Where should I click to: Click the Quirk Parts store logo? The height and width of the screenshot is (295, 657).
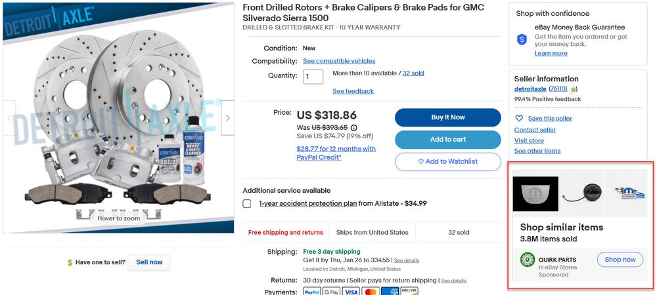(x=528, y=260)
